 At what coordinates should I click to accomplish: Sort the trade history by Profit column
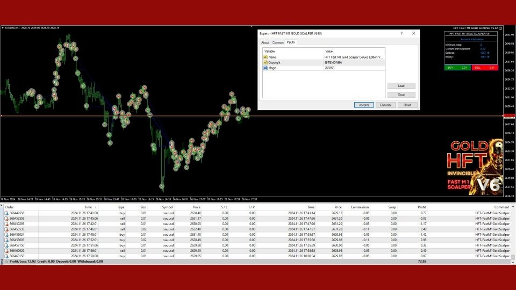[421, 207]
